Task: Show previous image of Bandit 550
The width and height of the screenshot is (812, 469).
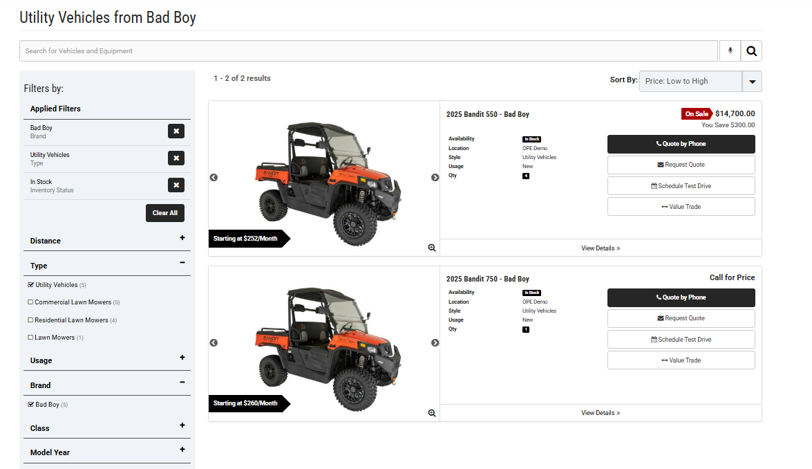Action: coord(214,177)
